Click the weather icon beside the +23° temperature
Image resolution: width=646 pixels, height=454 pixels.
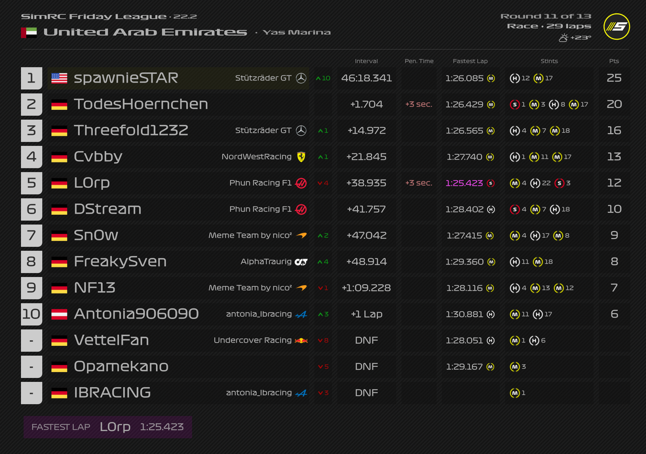click(x=563, y=38)
